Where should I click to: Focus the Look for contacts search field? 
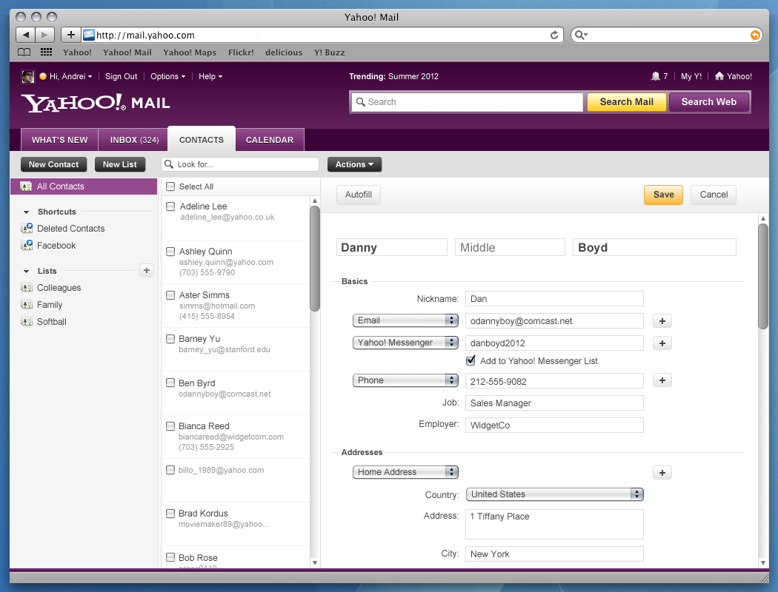click(x=240, y=164)
